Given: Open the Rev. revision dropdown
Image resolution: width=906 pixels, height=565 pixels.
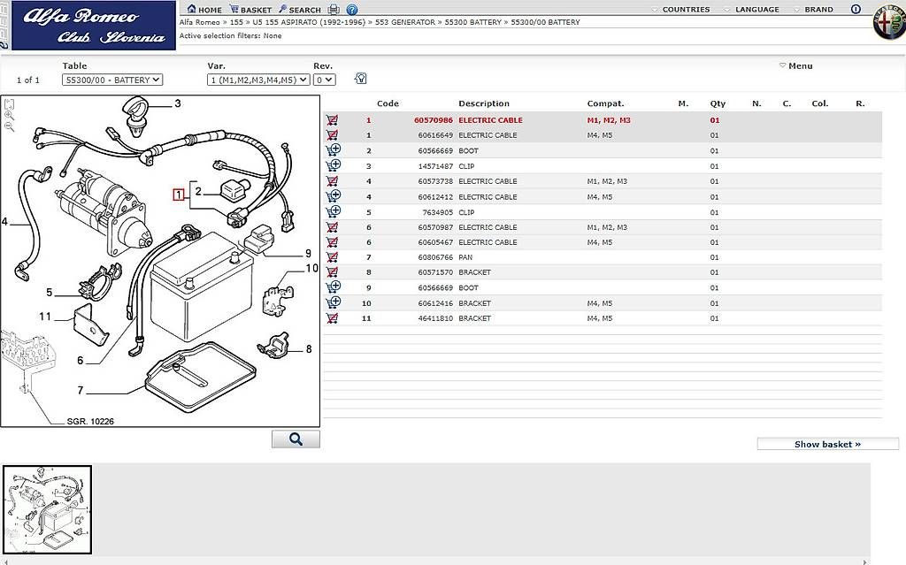Looking at the screenshot, I should click(x=324, y=80).
